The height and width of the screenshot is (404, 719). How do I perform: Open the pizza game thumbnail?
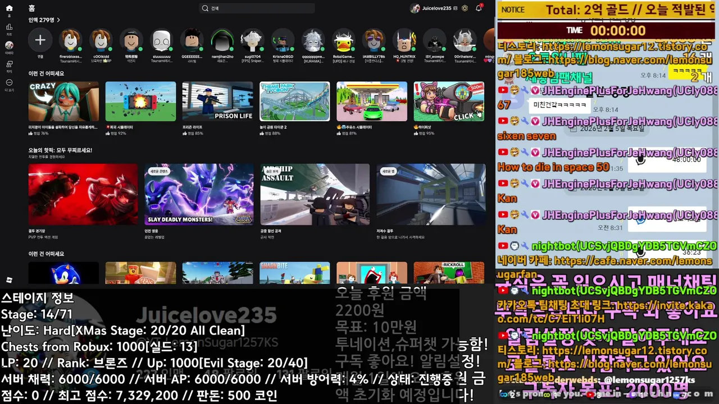[140, 273]
